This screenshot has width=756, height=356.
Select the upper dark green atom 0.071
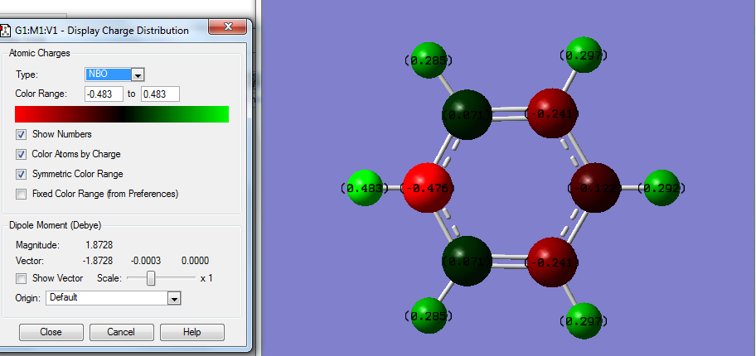point(467,114)
